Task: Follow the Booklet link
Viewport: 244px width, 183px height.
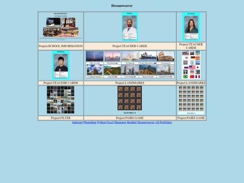Action: [131, 122]
